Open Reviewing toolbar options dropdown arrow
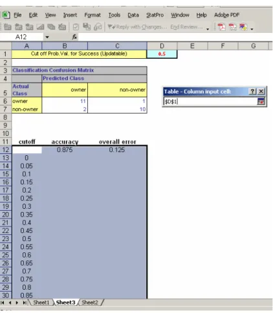273x313 pixels. pos(208,28)
